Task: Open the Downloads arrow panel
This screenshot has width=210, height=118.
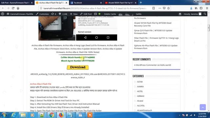Action: pyautogui.click(x=191, y=8)
